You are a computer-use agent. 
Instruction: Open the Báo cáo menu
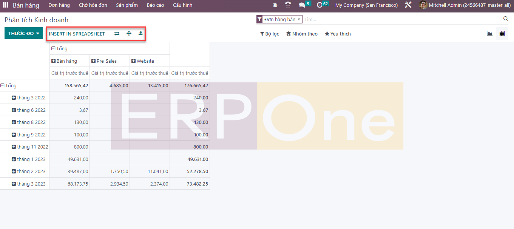tap(155, 5)
